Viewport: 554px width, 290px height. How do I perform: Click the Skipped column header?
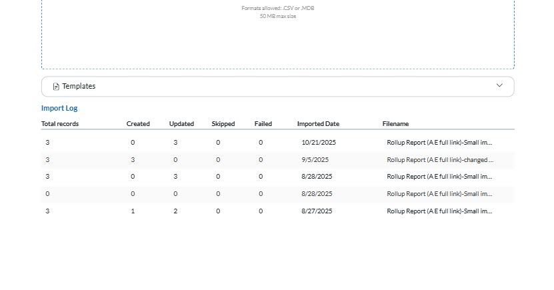(223, 124)
